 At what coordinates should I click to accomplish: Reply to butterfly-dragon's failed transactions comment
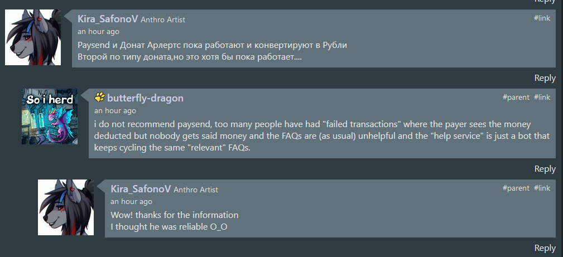pyautogui.click(x=545, y=168)
